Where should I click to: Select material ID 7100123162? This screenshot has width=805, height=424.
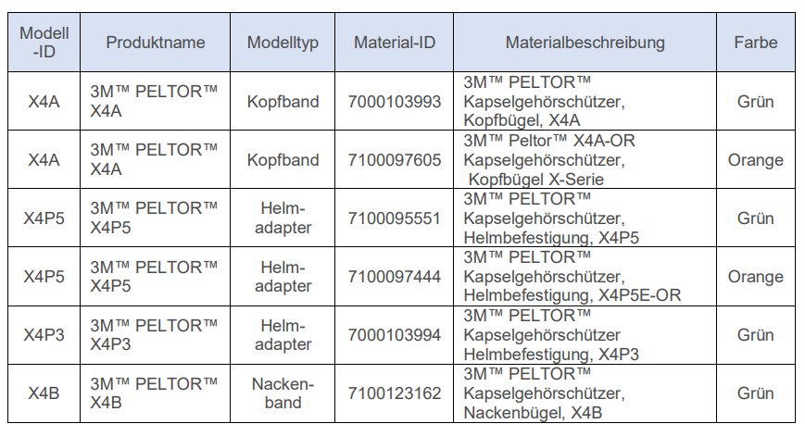(x=395, y=393)
